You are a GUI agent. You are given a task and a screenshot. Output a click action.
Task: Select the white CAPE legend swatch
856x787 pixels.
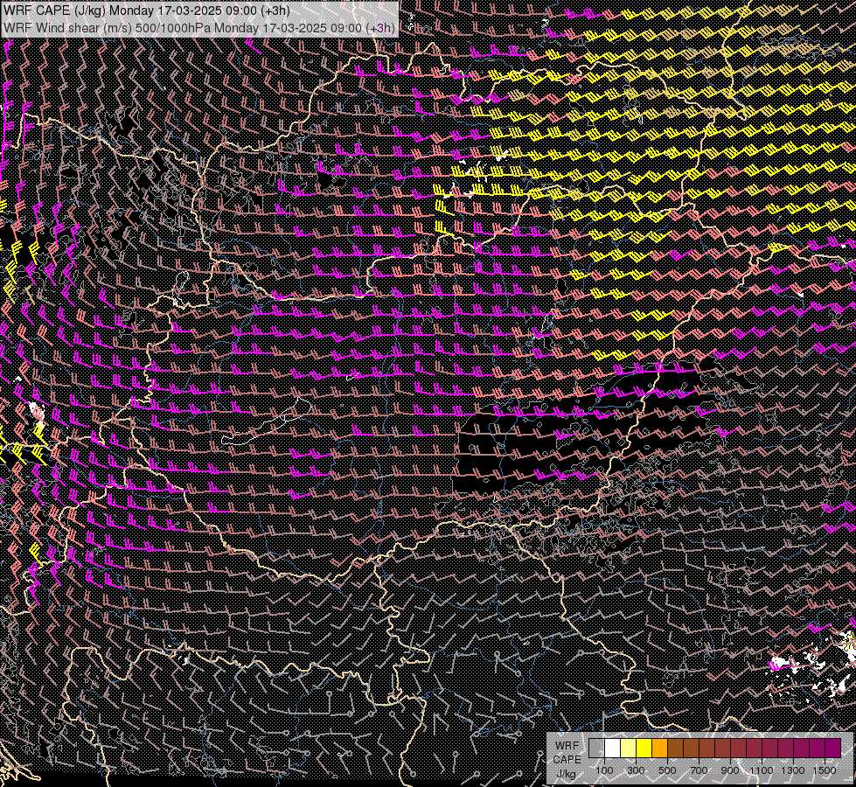coord(613,748)
